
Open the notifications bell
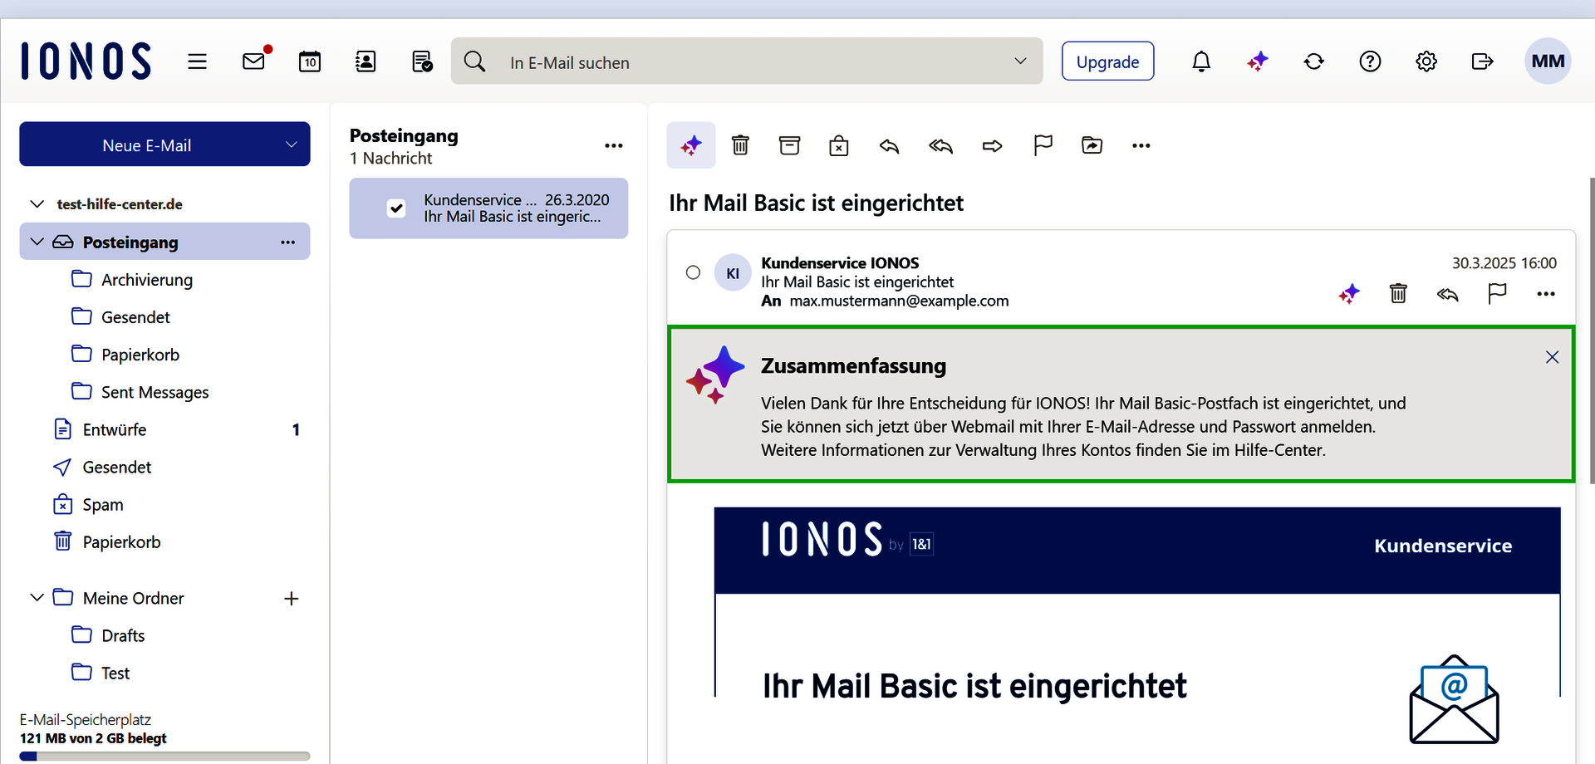(x=1201, y=61)
